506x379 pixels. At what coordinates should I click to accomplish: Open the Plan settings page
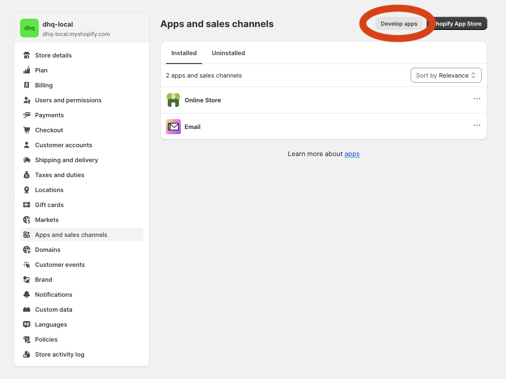coord(82,70)
